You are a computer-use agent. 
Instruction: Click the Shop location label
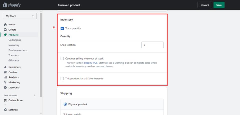point(68,45)
